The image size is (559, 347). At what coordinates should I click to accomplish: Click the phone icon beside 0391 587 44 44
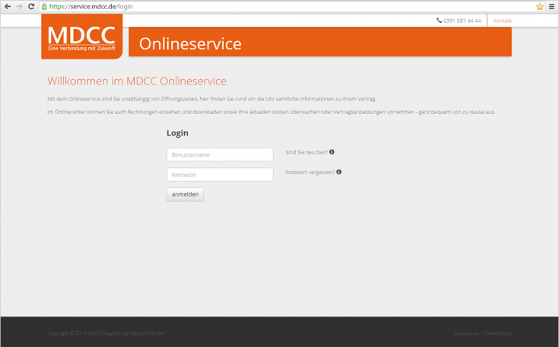pyautogui.click(x=440, y=21)
